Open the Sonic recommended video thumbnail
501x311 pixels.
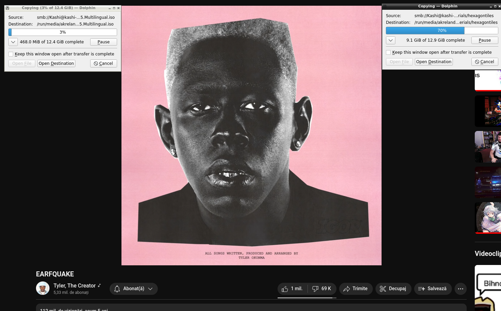[488, 111]
